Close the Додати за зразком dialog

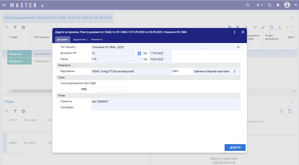point(243,32)
